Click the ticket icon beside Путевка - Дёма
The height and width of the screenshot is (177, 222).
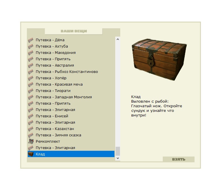tap(31, 40)
